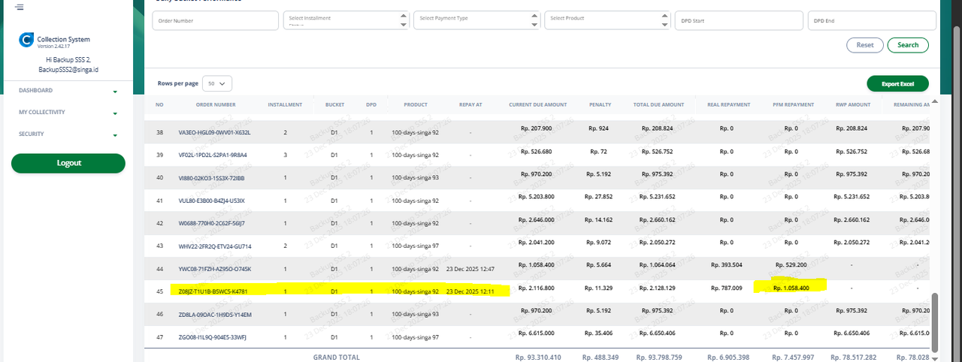Click the REPAY AT column header
The image size is (962, 362).
tap(470, 104)
